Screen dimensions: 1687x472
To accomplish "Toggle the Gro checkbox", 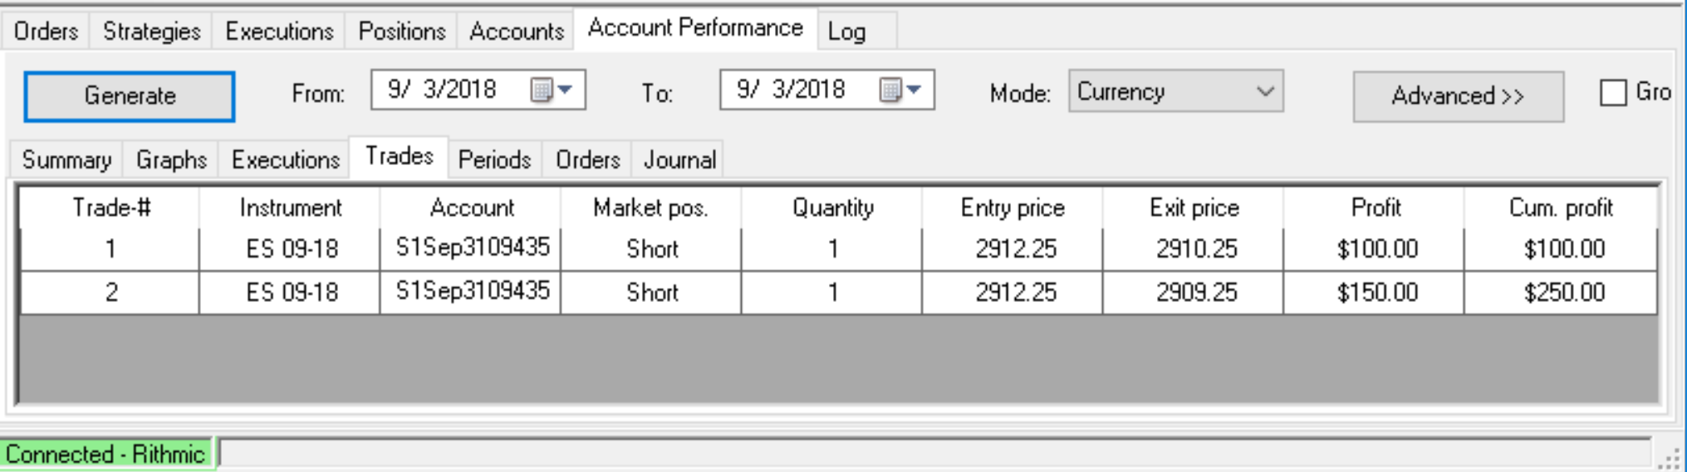I will coord(1612,92).
